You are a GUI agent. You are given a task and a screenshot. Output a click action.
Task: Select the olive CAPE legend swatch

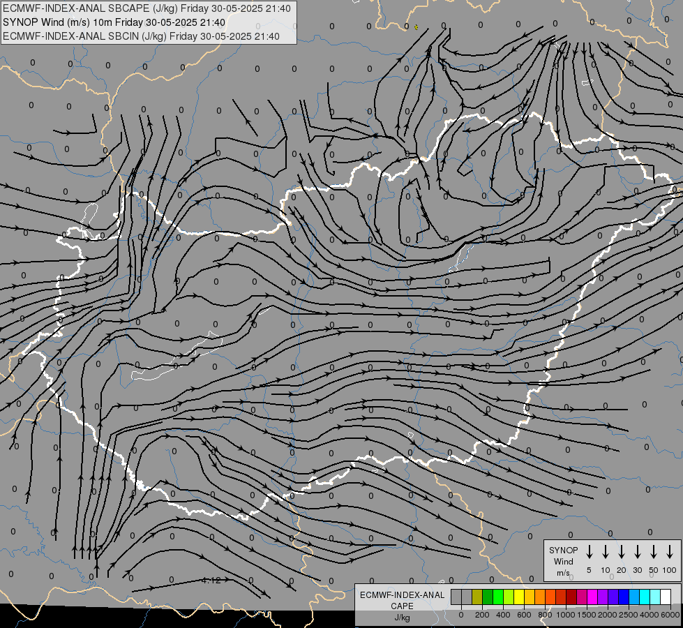[477, 597]
